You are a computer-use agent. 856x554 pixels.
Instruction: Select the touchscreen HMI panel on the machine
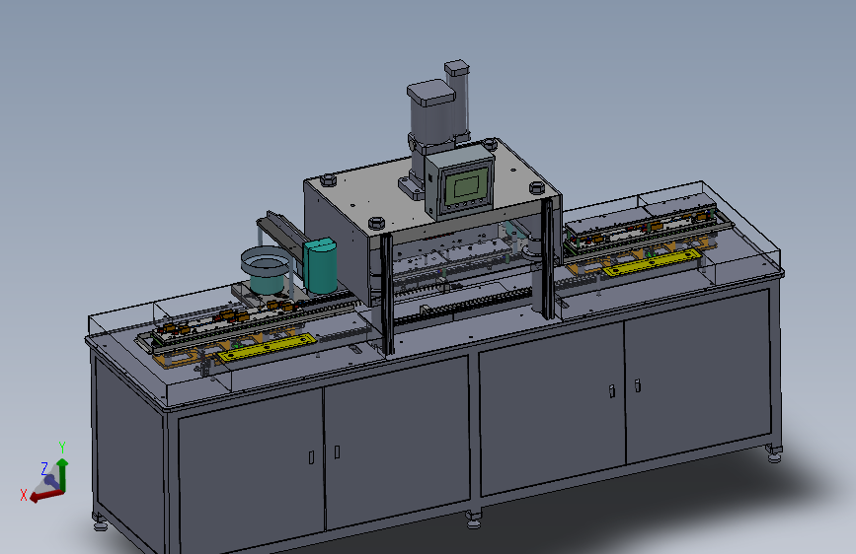[460, 180]
